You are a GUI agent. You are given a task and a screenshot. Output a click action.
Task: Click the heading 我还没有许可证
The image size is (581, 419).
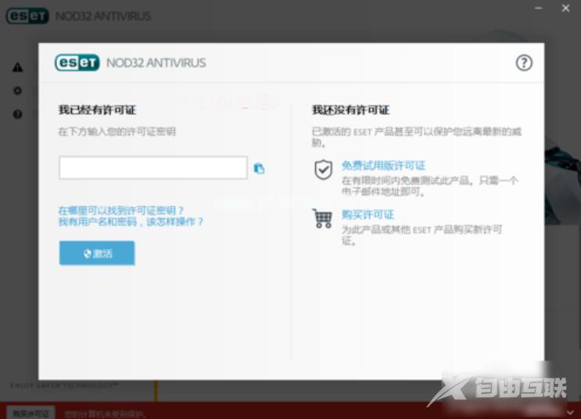(x=350, y=109)
